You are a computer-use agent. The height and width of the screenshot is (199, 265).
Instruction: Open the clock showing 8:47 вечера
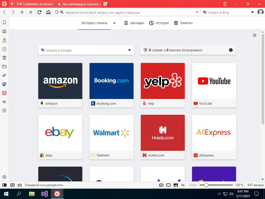pos(255,185)
